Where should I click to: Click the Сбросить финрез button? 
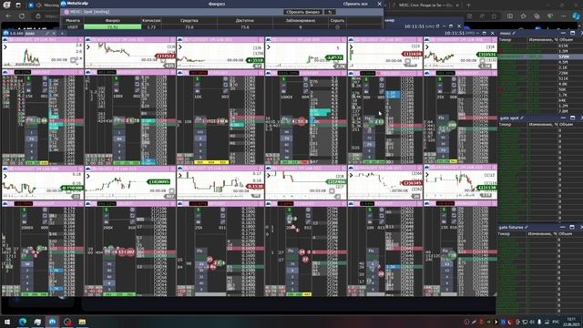tap(303, 12)
